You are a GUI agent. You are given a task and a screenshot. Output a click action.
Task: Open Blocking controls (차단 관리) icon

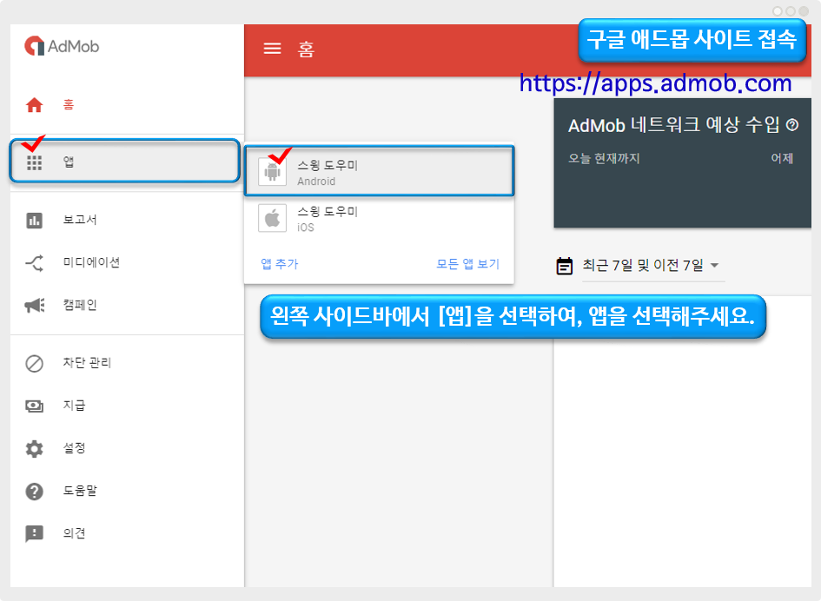tap(34, 363)
